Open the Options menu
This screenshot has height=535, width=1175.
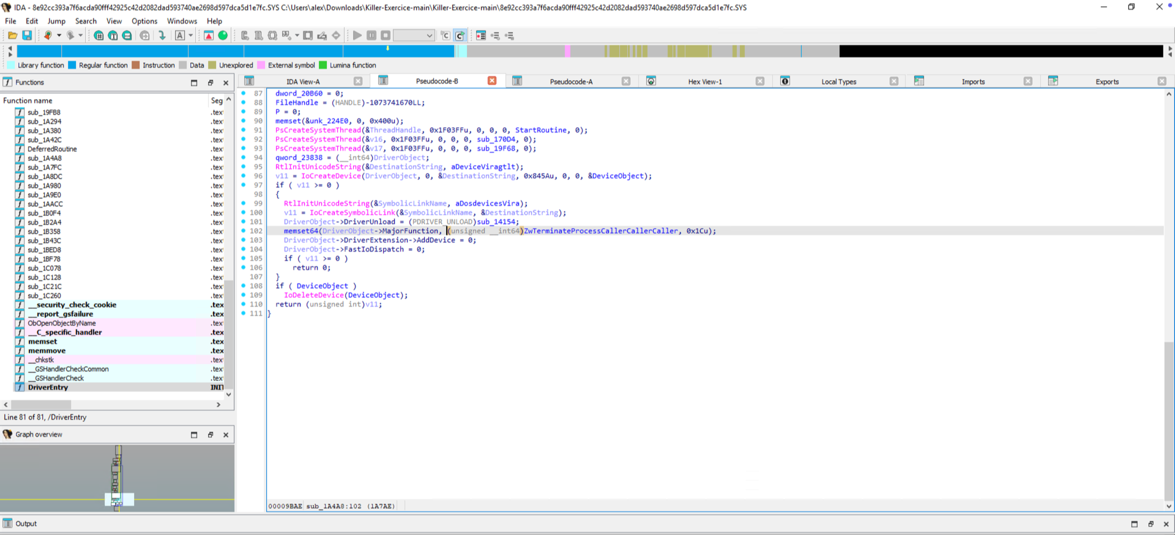[144, 21]
